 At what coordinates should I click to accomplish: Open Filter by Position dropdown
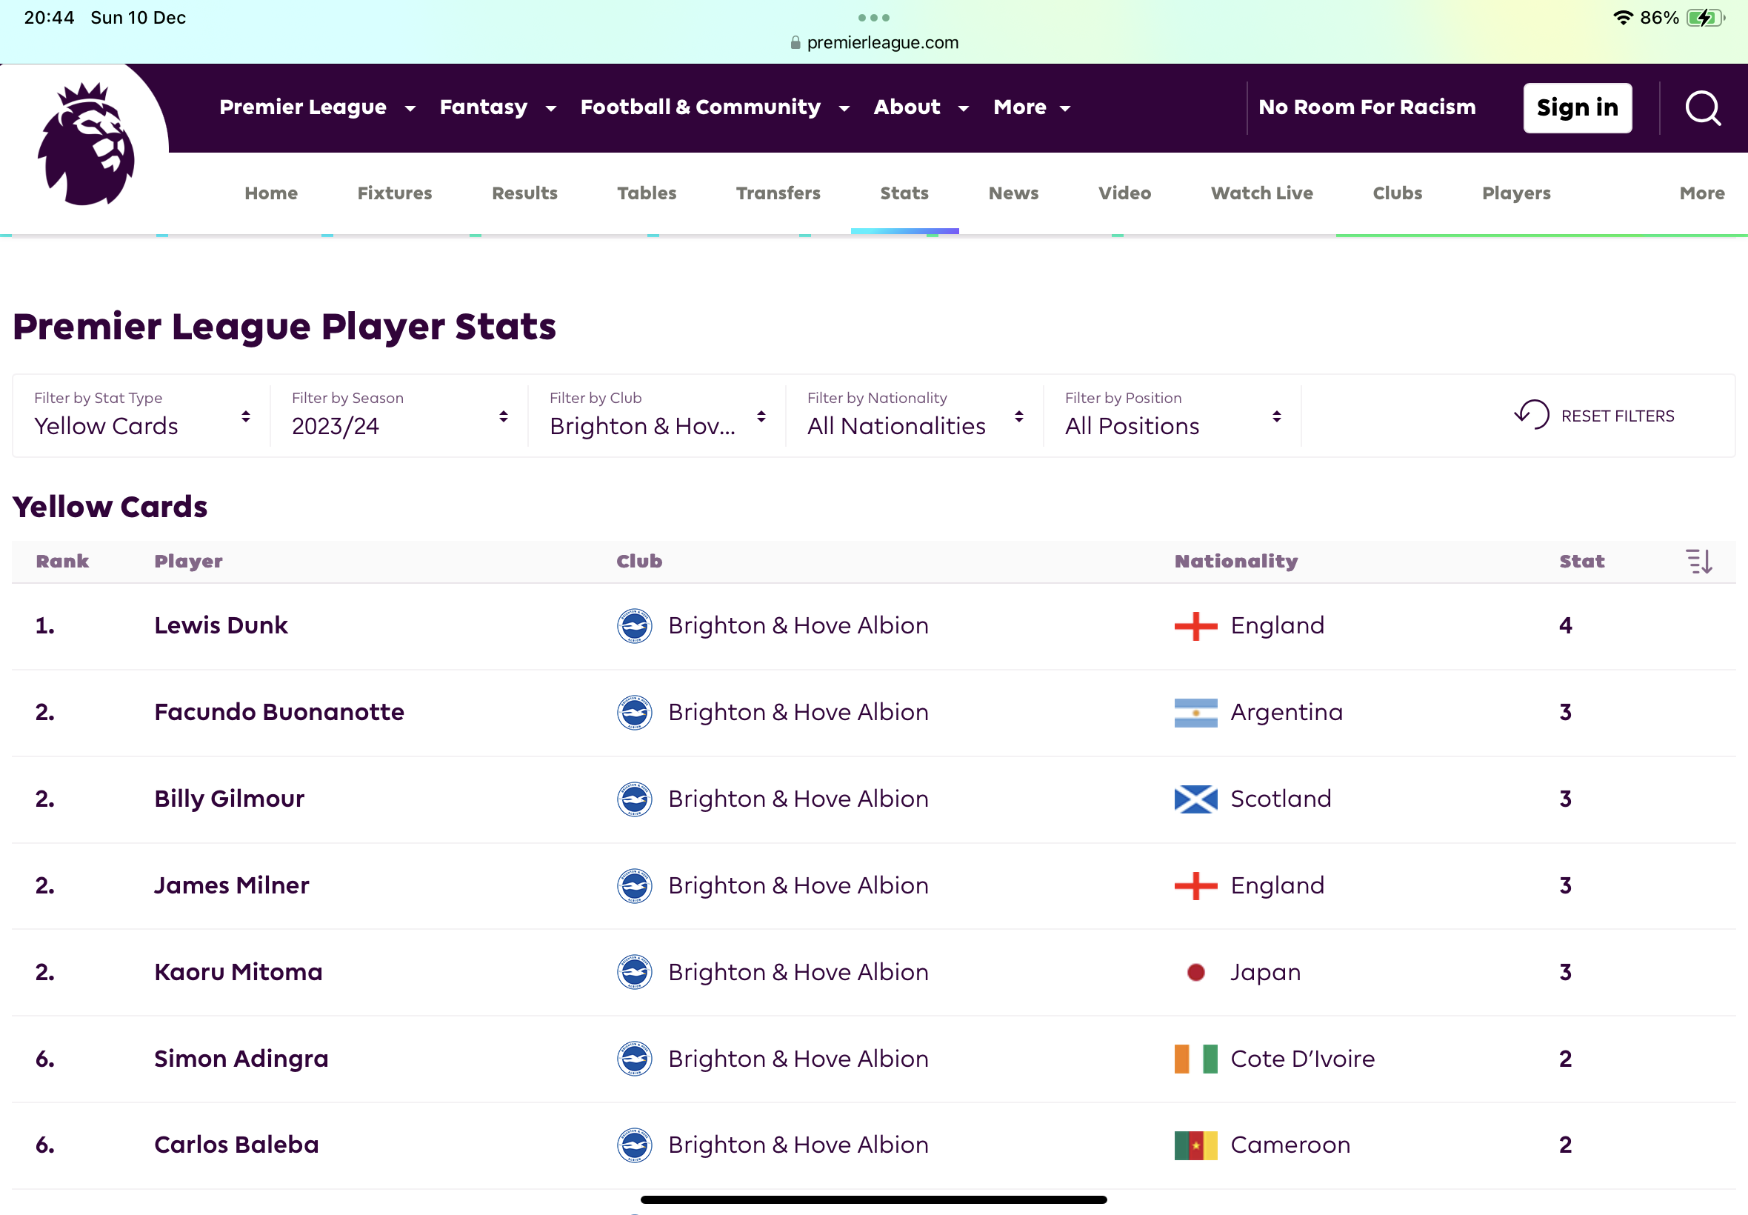pyautogui.click(x=1172, y=416)
